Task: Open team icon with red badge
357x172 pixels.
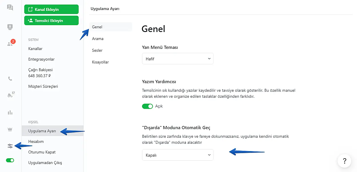Action: pyautogui.click(x=10, y=44)
